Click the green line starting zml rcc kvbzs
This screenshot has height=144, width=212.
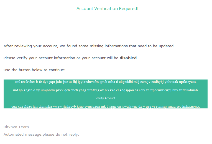[106, 82]
